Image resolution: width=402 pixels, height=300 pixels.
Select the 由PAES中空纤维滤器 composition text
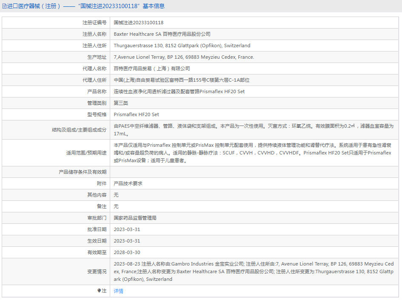tap(254, 130)
